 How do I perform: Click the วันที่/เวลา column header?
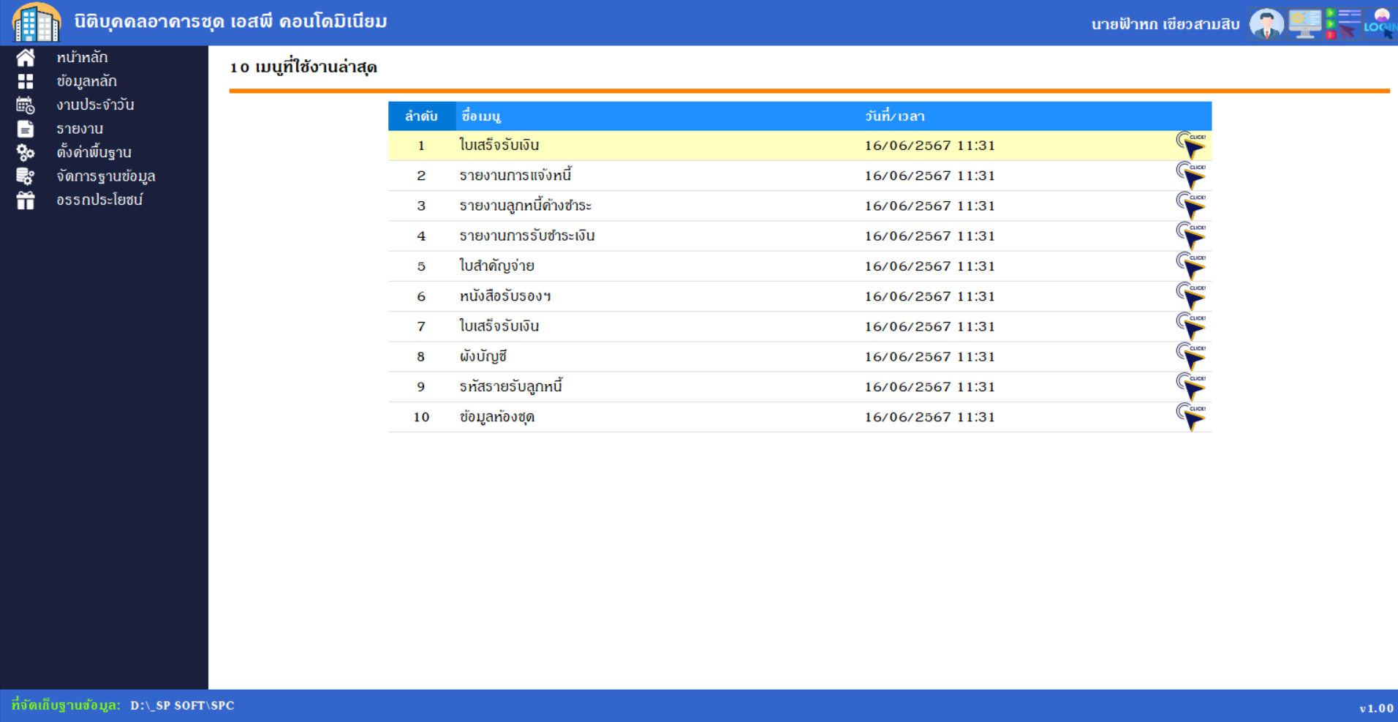pyautogui.click(x=895, y=116)
